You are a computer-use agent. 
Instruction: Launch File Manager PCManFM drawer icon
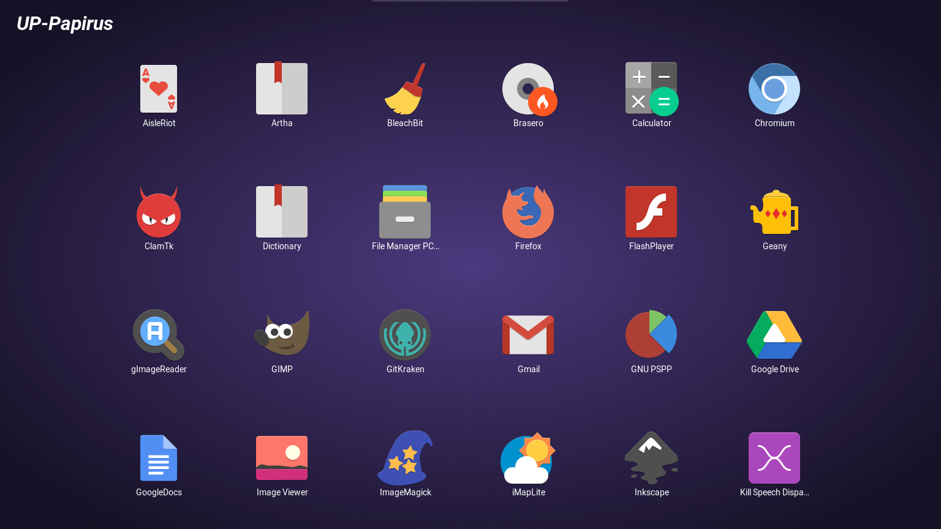(405, 212)
